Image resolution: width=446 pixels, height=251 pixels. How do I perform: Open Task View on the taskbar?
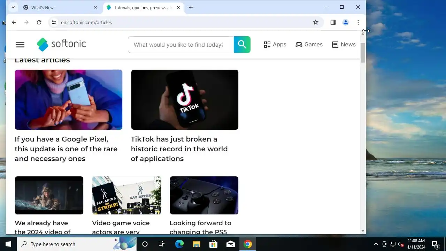coord(162,244)
